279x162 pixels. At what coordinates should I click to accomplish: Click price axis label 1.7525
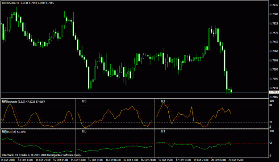(274, 24)
